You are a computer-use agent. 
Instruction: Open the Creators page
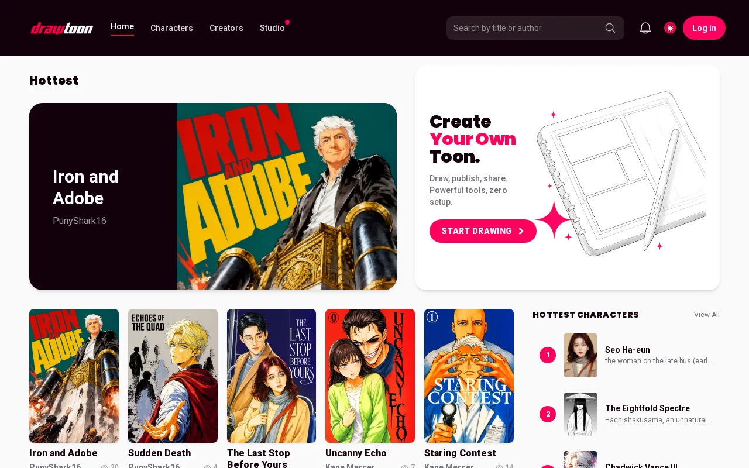(x=226, y=28)
